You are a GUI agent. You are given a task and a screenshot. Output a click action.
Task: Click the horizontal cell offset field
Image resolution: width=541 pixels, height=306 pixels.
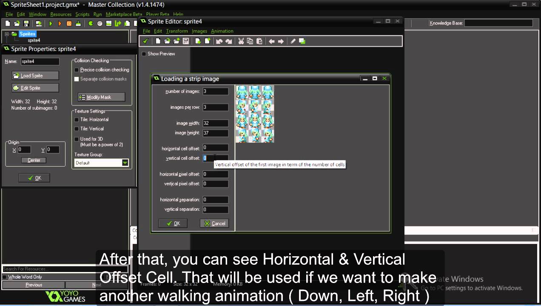[216, 148]
